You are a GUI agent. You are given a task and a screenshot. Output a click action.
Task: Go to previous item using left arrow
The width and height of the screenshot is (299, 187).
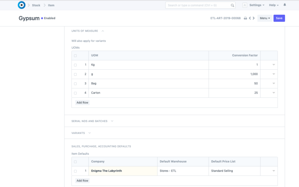pos(250,18)
